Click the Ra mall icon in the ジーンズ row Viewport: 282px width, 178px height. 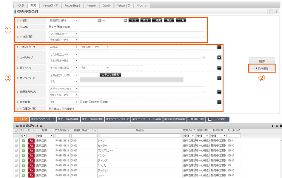tap(31, 161)
